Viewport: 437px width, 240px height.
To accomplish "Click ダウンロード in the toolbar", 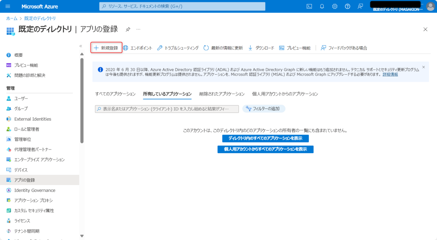I will tap(261, 48).
